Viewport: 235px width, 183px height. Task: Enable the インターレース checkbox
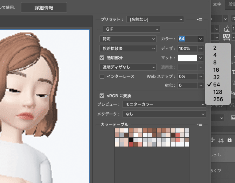102,76
